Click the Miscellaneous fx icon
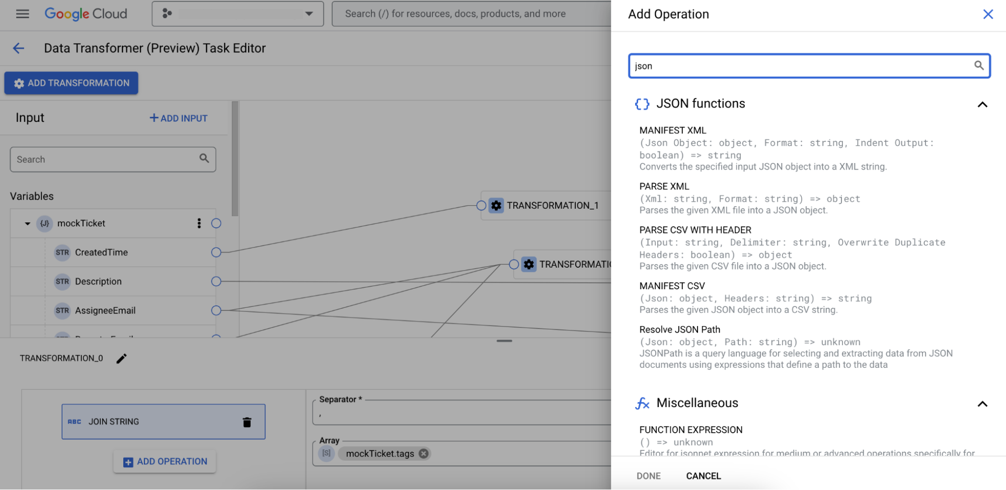The image size is (1006, 490). pyautogui.click(x=642, y=403)
